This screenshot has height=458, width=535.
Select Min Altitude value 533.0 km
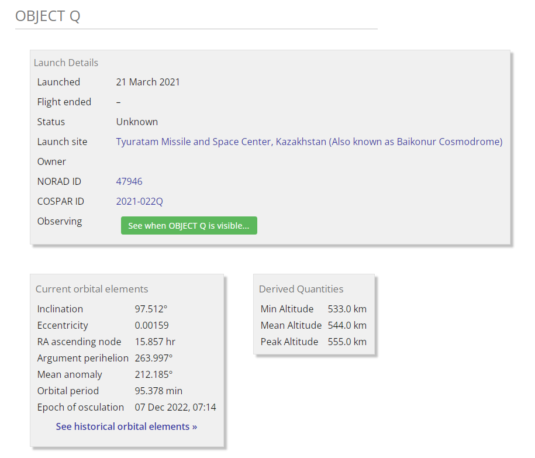[x=347, y=309]
